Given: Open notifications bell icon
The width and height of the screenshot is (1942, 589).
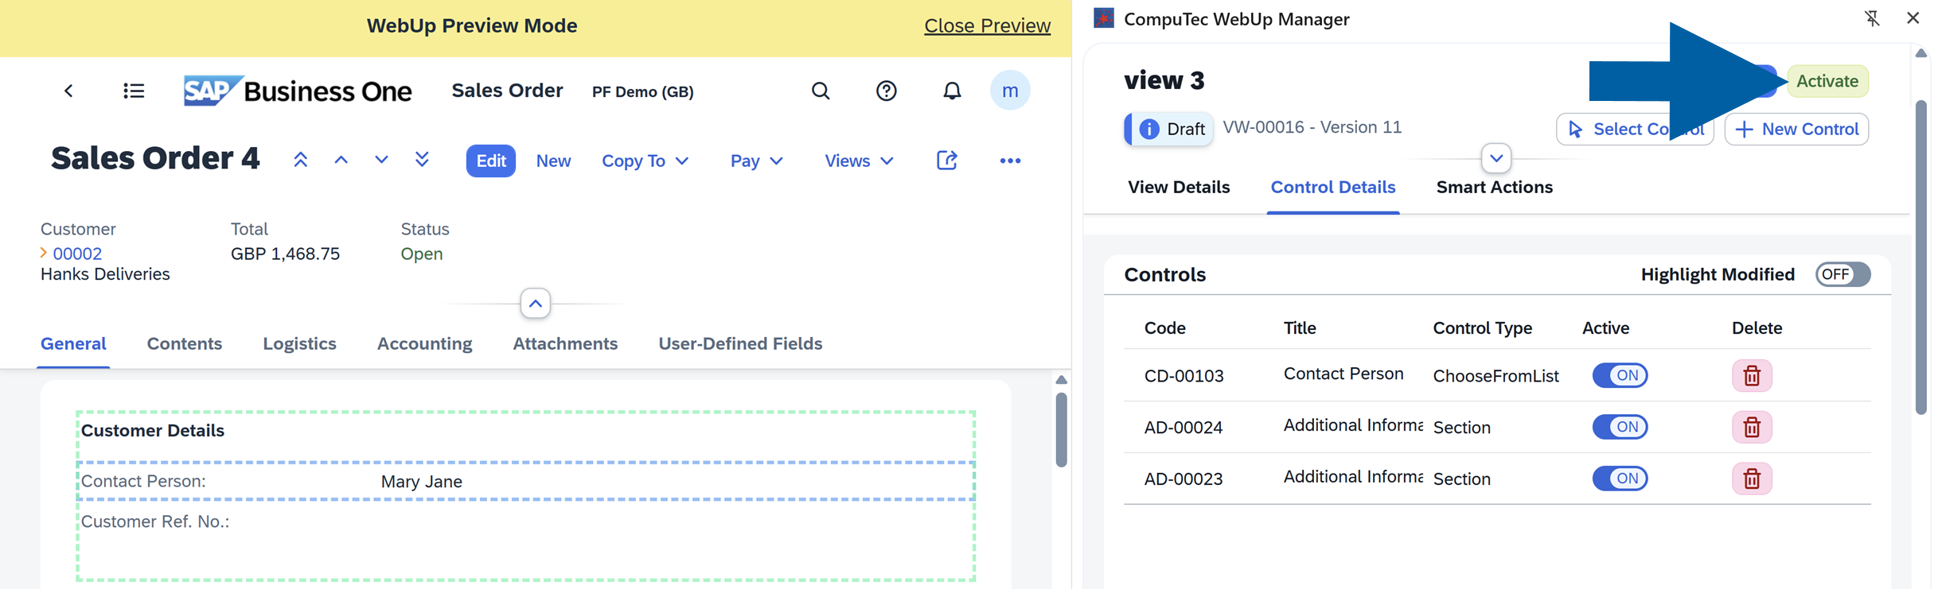Looking at the screenshot, I should coord(952,91).
